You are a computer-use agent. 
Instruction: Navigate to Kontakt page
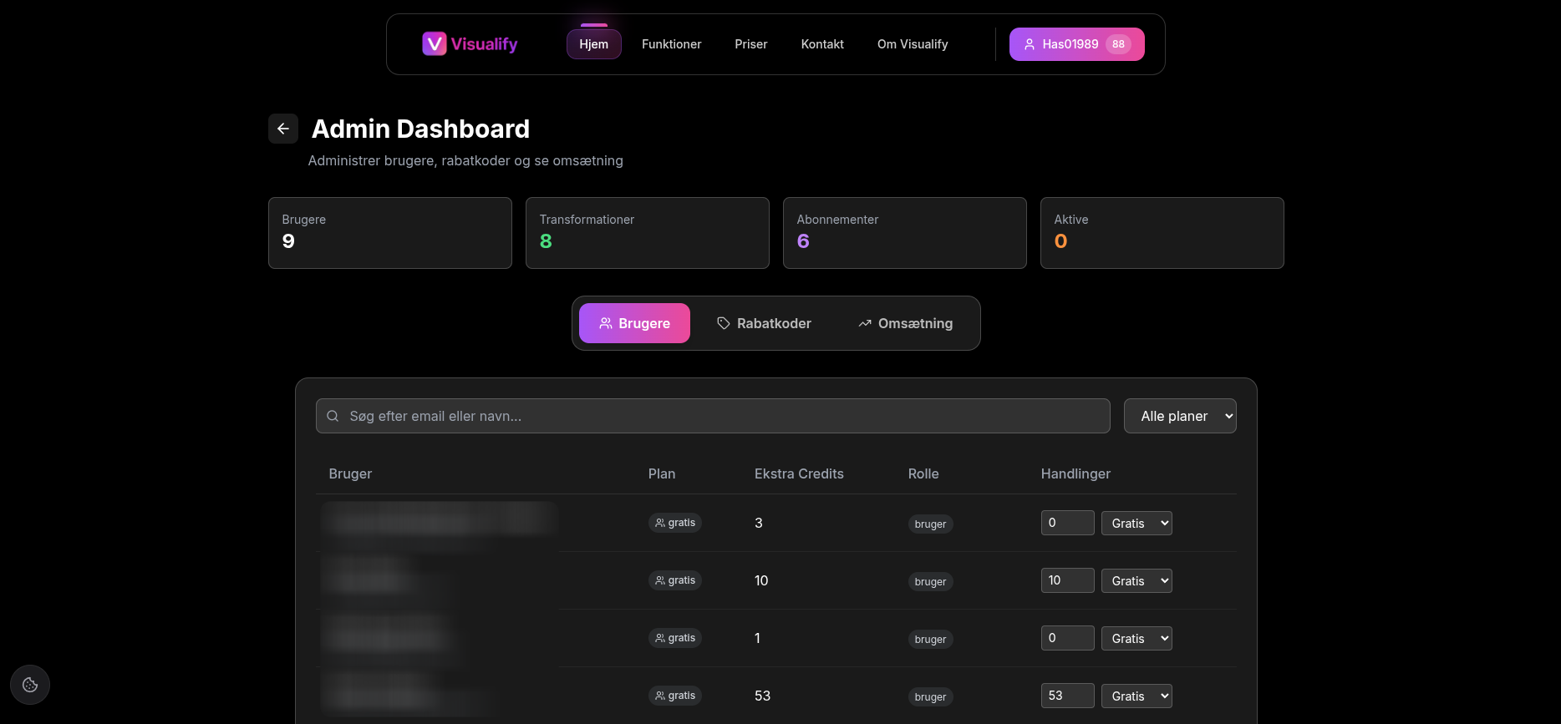click(821, 44)
